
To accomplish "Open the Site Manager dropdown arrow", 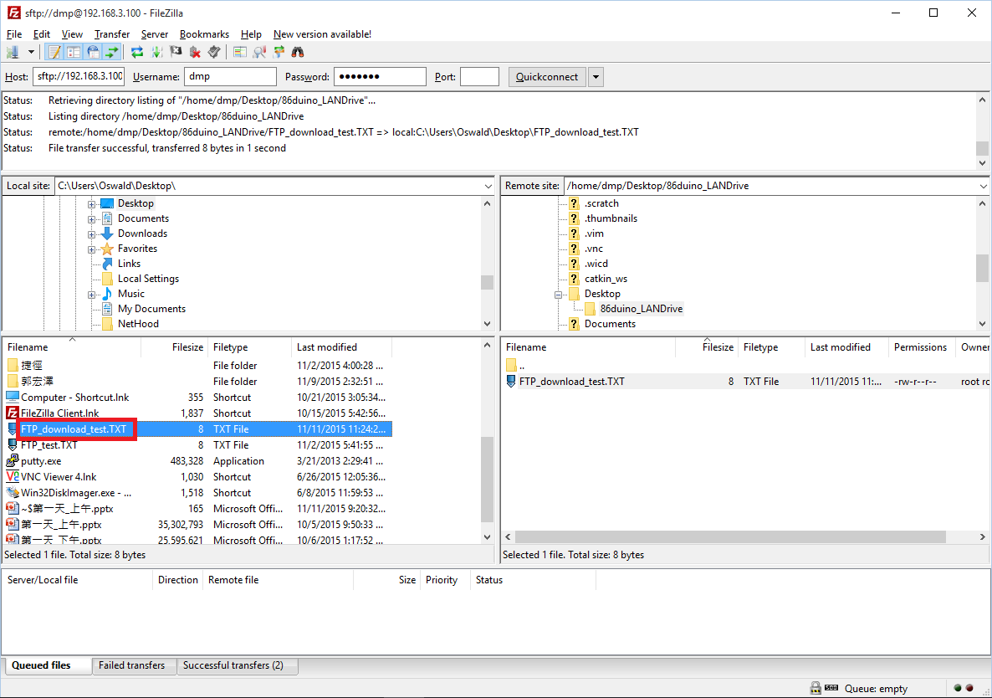I will 30,52.
